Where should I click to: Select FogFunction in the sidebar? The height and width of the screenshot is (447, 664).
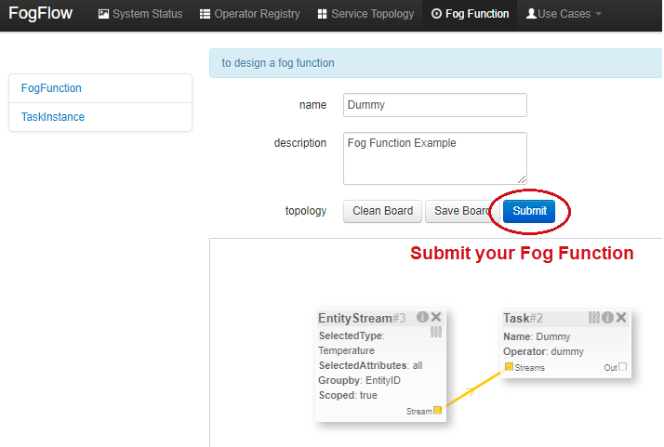(51, 88)
